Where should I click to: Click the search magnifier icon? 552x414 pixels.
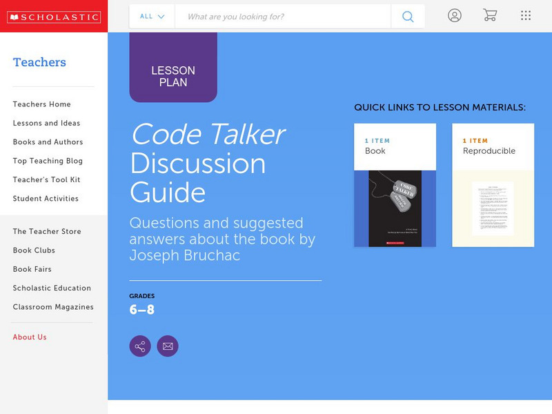pyautogui.click(x=408, y=17)
